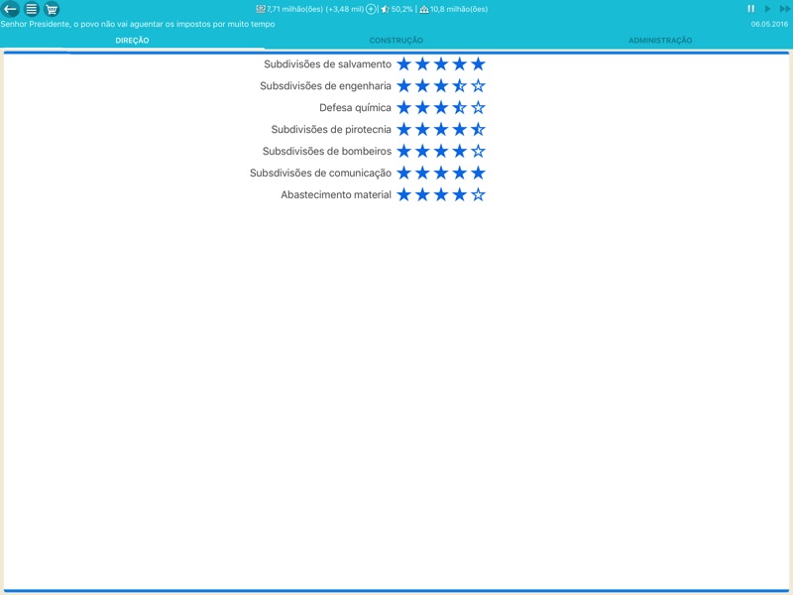
Task: Click third star of Subdivisões de salvamento
Action: pyautogui.click(x=441, y=63)
